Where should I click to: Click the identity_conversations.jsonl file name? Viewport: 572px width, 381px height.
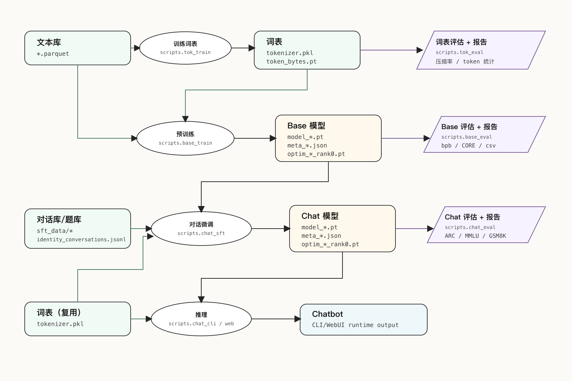[x=81, y=239]
